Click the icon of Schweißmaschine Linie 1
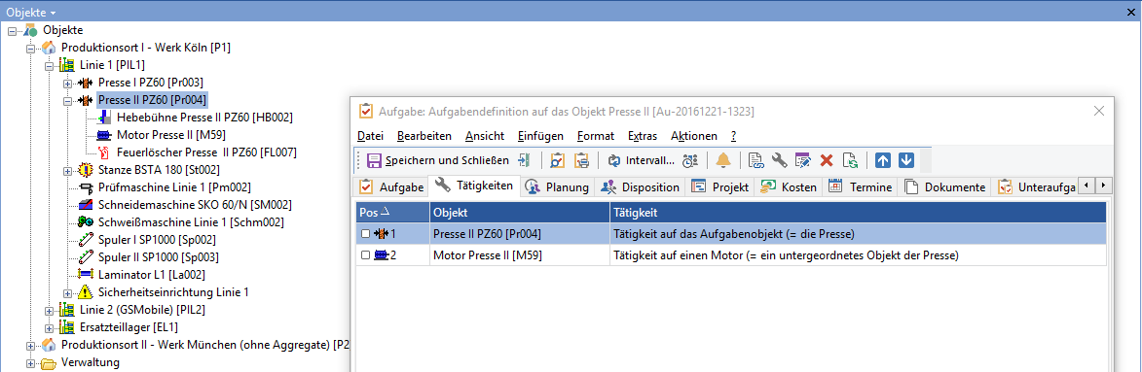This screenshot has height=372, width=1142. 86,222
